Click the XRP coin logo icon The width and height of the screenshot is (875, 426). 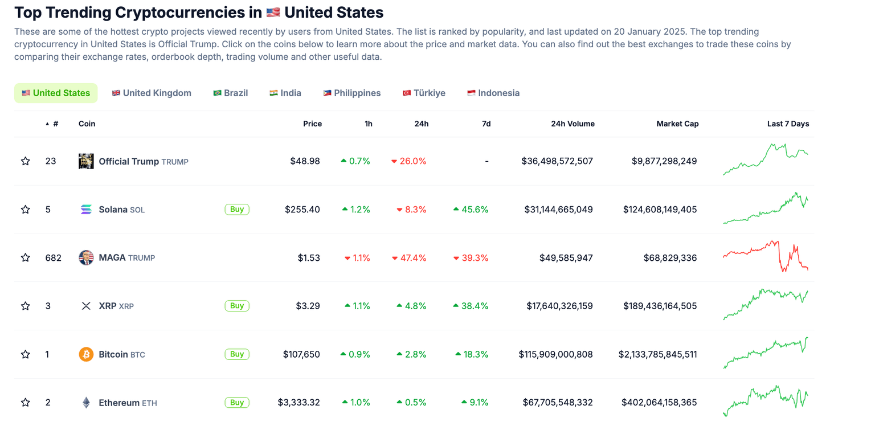86,306
